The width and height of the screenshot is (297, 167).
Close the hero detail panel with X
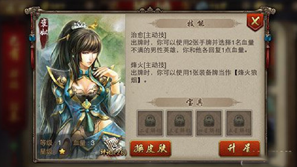click(255, 21)
